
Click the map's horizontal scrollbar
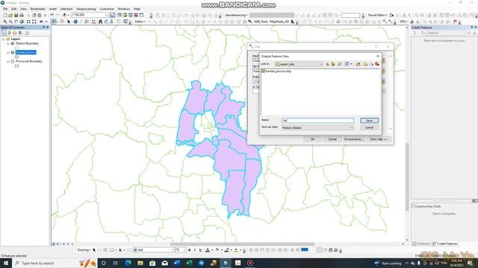pos(242,244)
